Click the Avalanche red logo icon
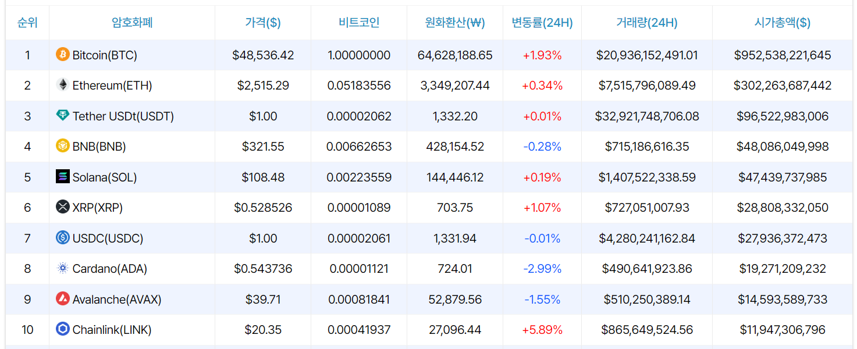857x349 pixels. tap(62, 299)
